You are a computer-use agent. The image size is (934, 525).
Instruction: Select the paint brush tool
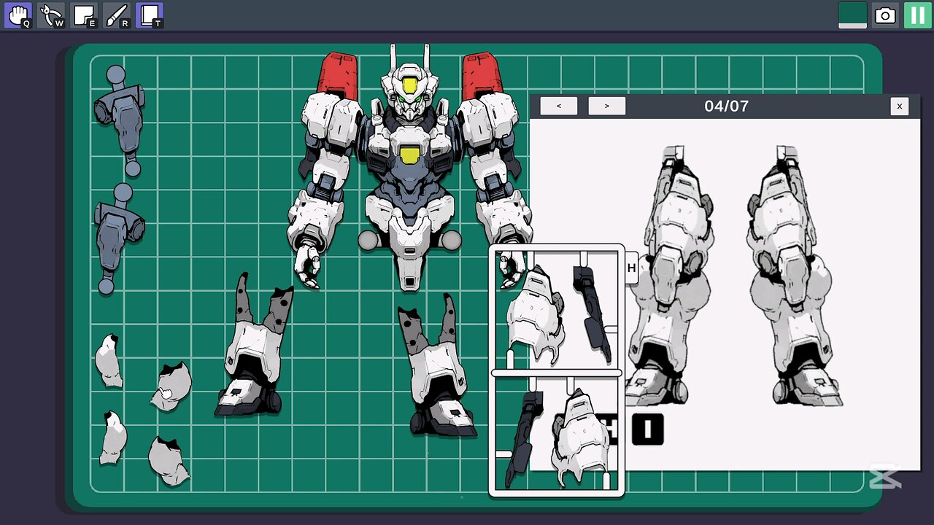(117, 15)
